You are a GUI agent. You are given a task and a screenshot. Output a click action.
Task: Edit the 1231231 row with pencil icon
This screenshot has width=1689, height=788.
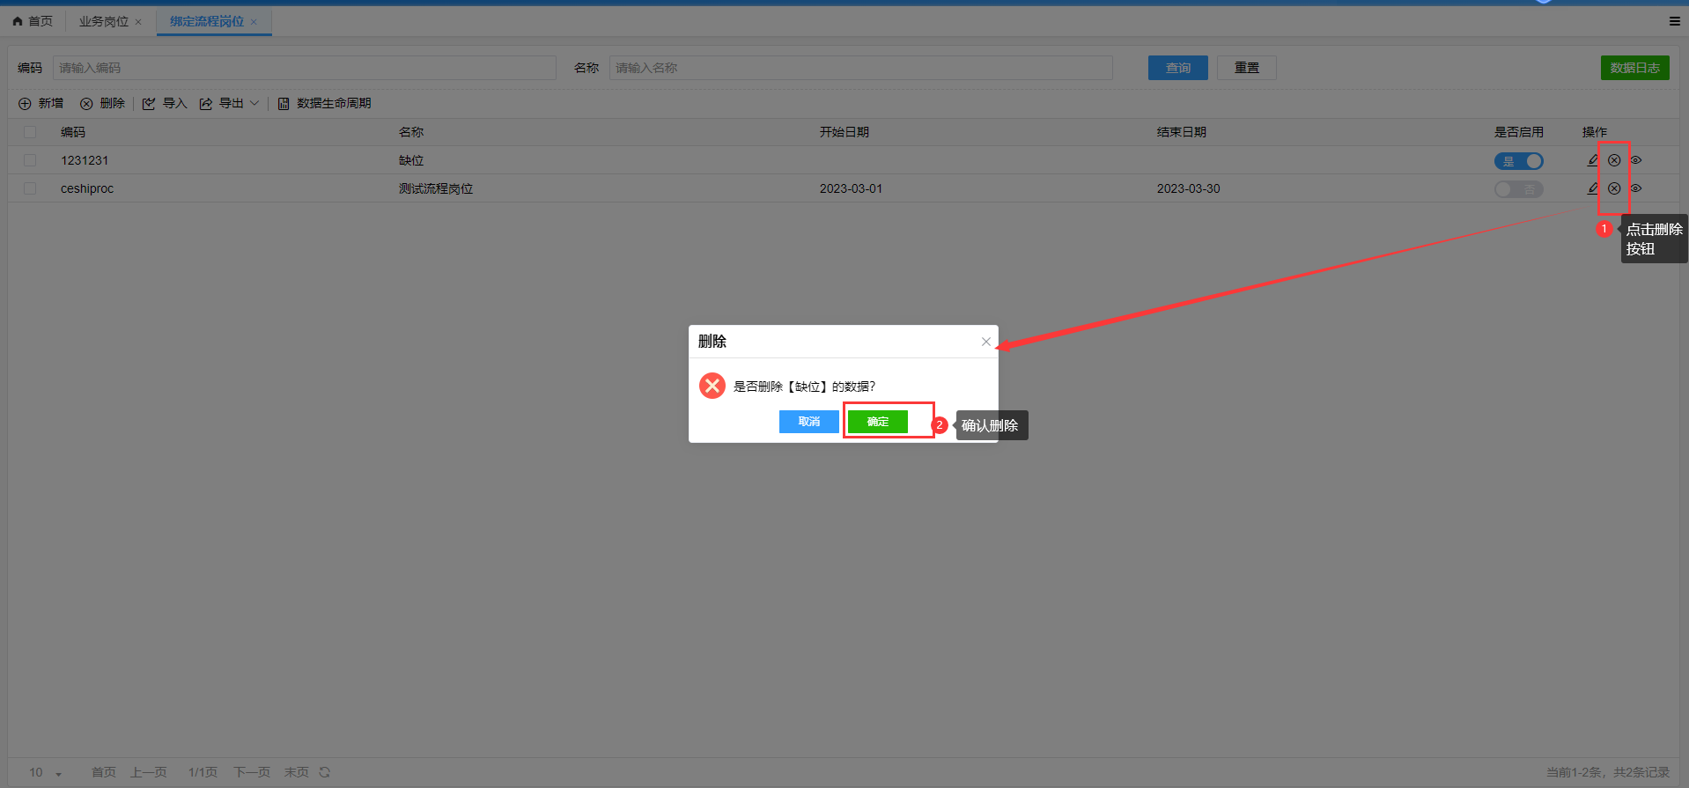1593,160
